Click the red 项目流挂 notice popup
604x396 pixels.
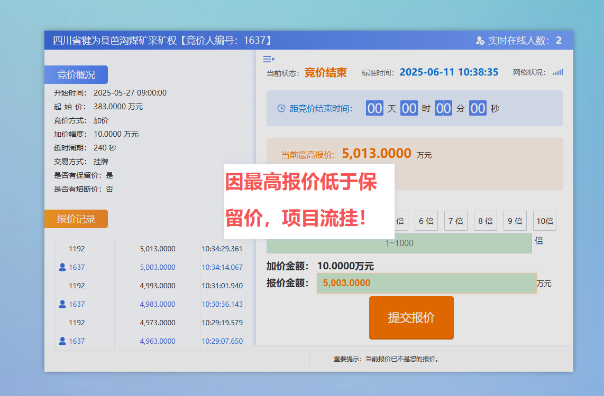click(309, 201)
